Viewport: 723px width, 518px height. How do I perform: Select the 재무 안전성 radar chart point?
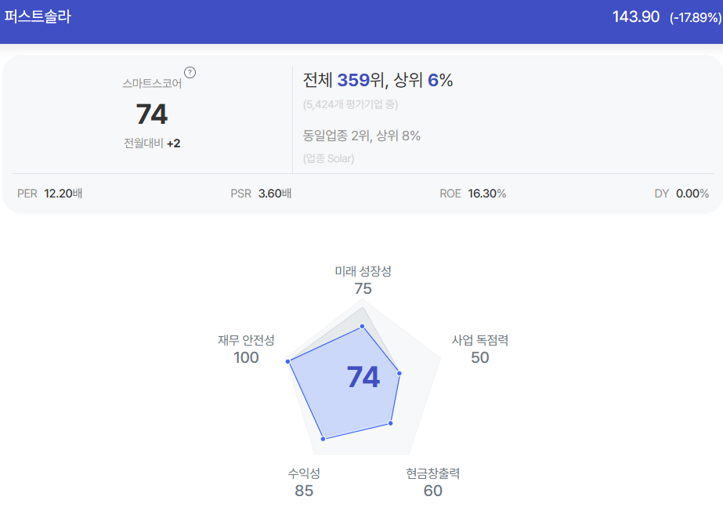pyautogui.click(x=287, y=361)
